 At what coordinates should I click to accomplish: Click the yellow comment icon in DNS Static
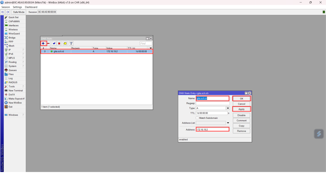65,43
